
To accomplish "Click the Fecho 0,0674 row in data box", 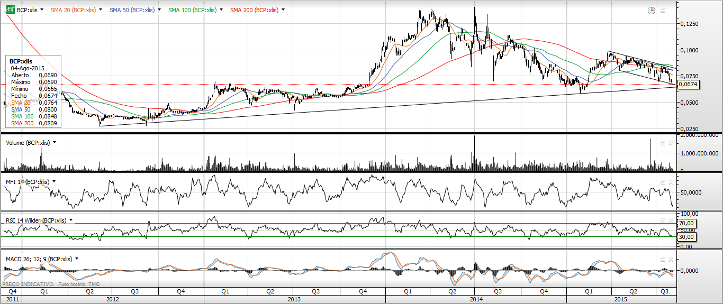I will click(34, 96).
